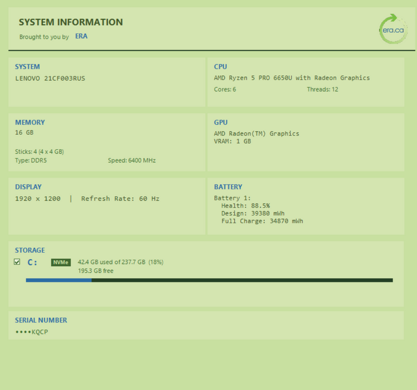The height and width of the screenshot is (390, 417).
Task: Click the era.ca logo icon
Action: click(394, 29)
